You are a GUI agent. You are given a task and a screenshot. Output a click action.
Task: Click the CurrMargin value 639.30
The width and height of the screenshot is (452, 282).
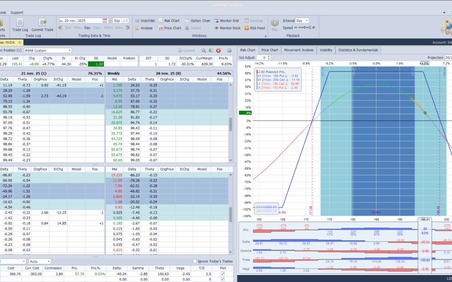(x=204, y=64)
